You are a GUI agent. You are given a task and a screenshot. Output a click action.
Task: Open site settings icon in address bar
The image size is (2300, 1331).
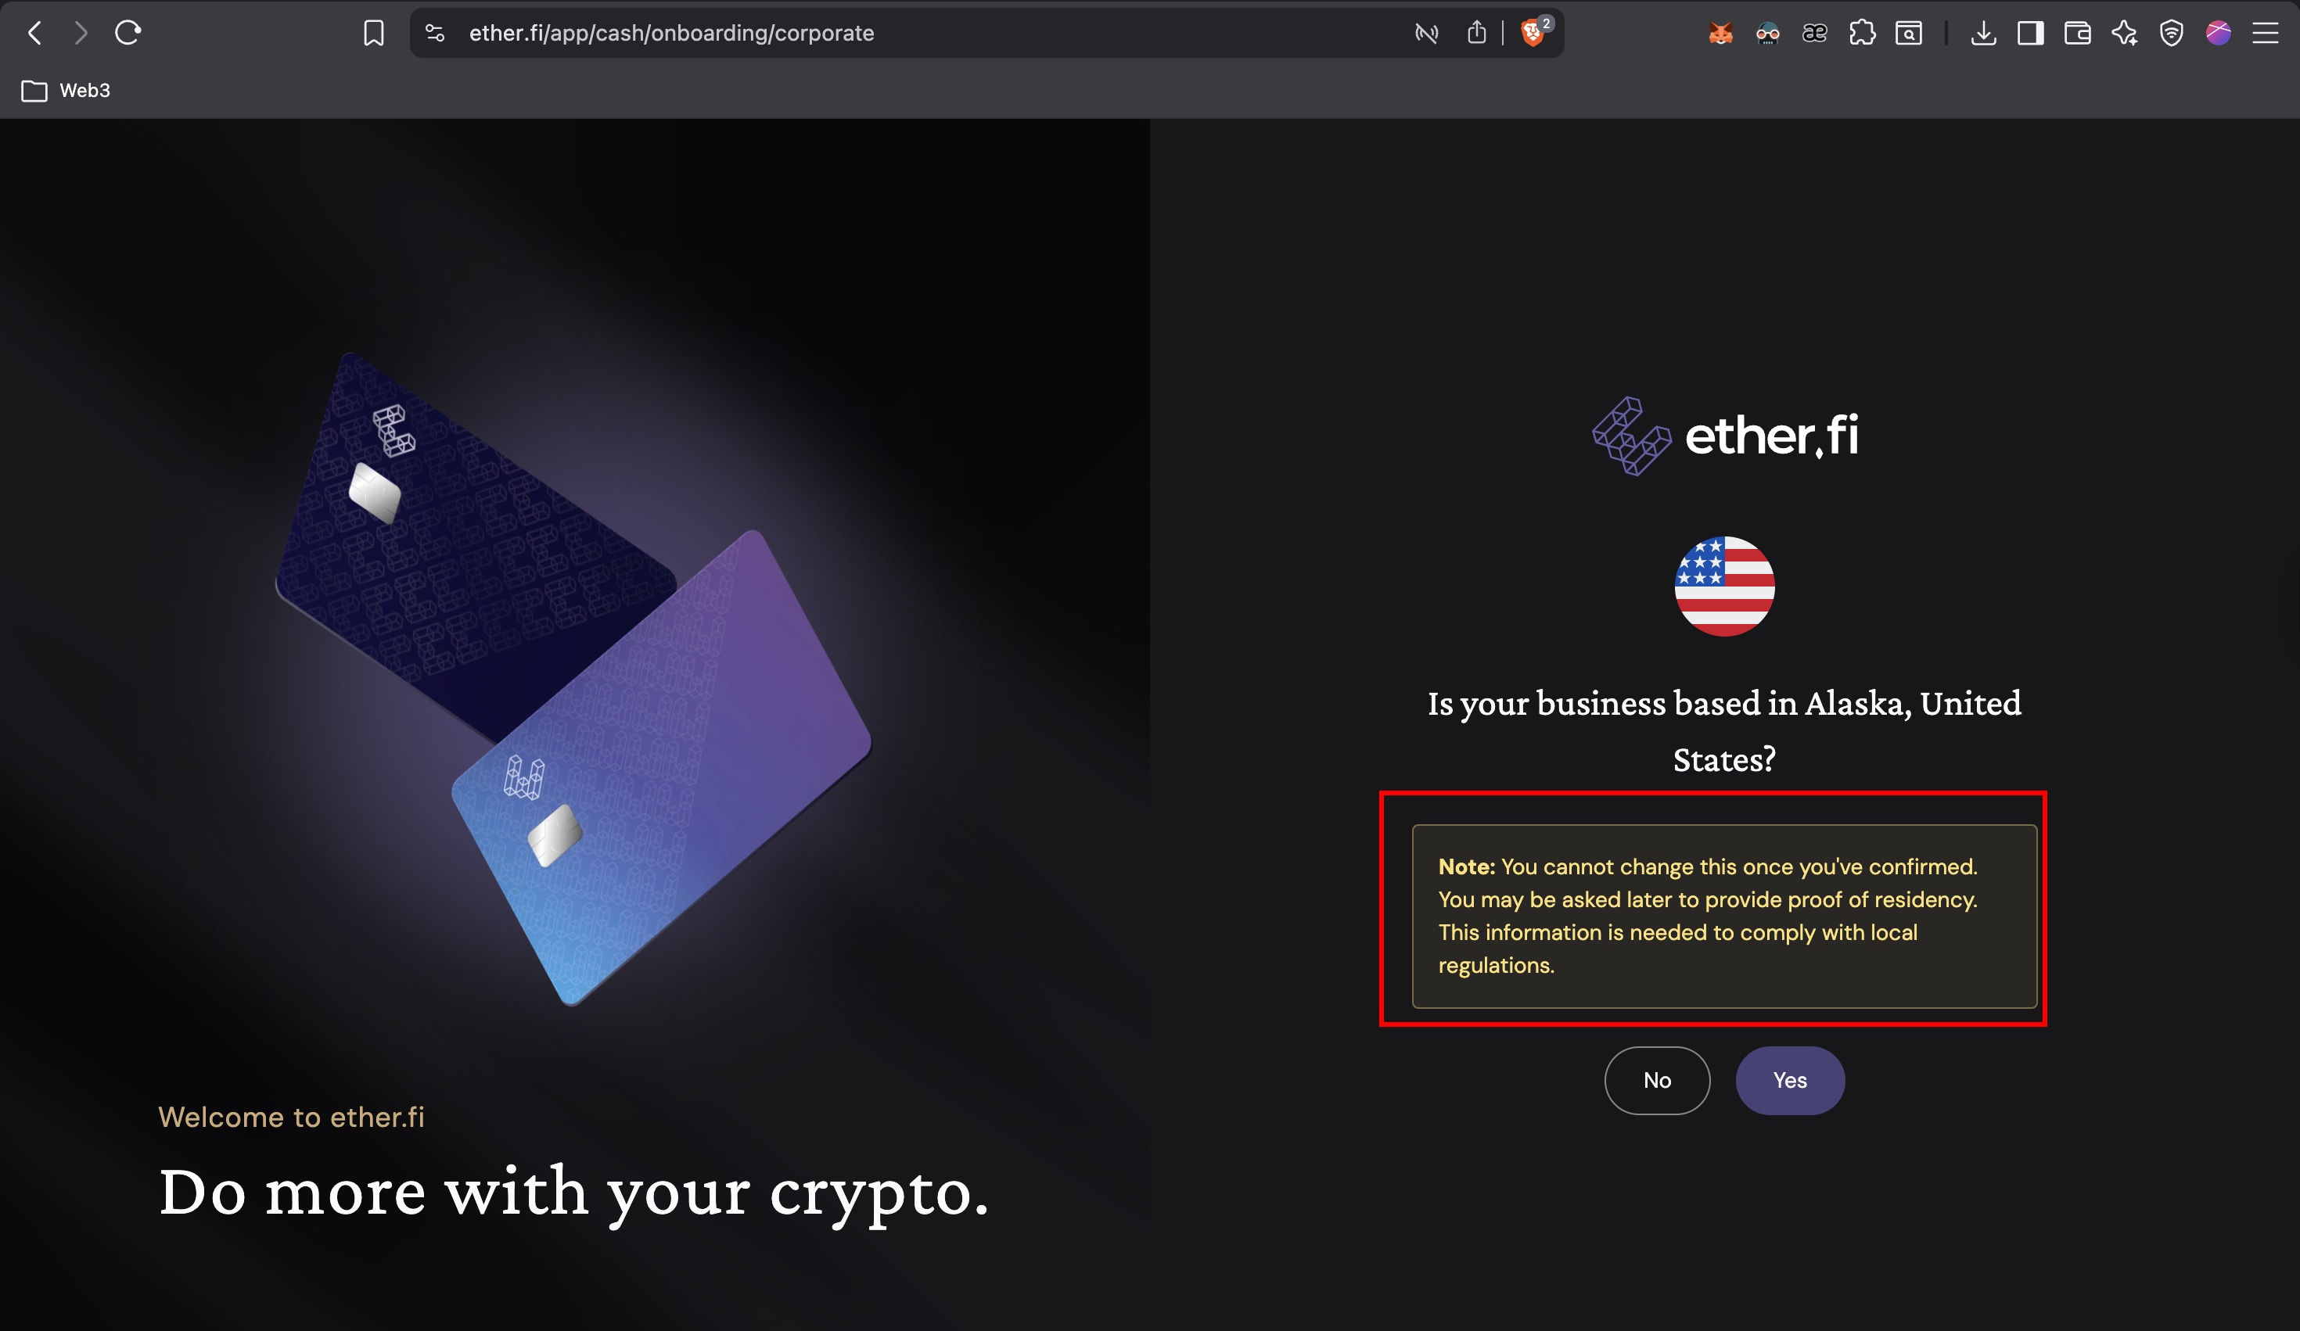(x=435, y=34)
